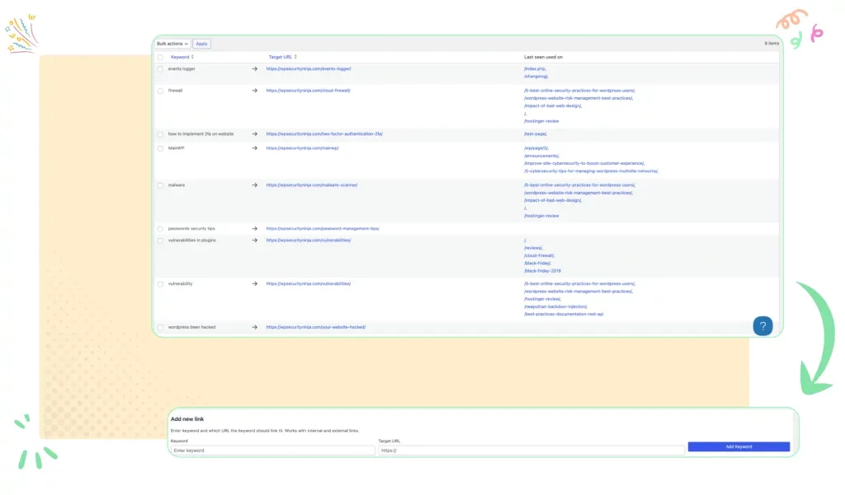
Task: Click the arrow icon in firewall row
Action: 254,91
